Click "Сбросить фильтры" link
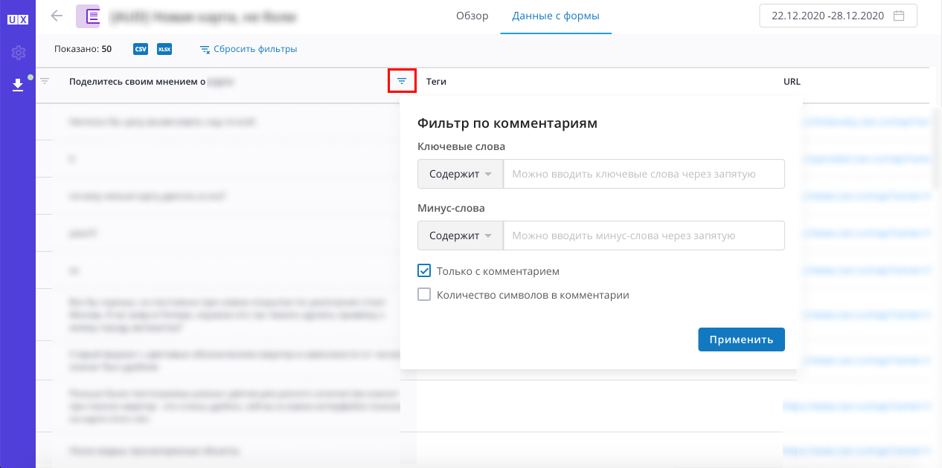The image size is (942, 468). (249, 49)
